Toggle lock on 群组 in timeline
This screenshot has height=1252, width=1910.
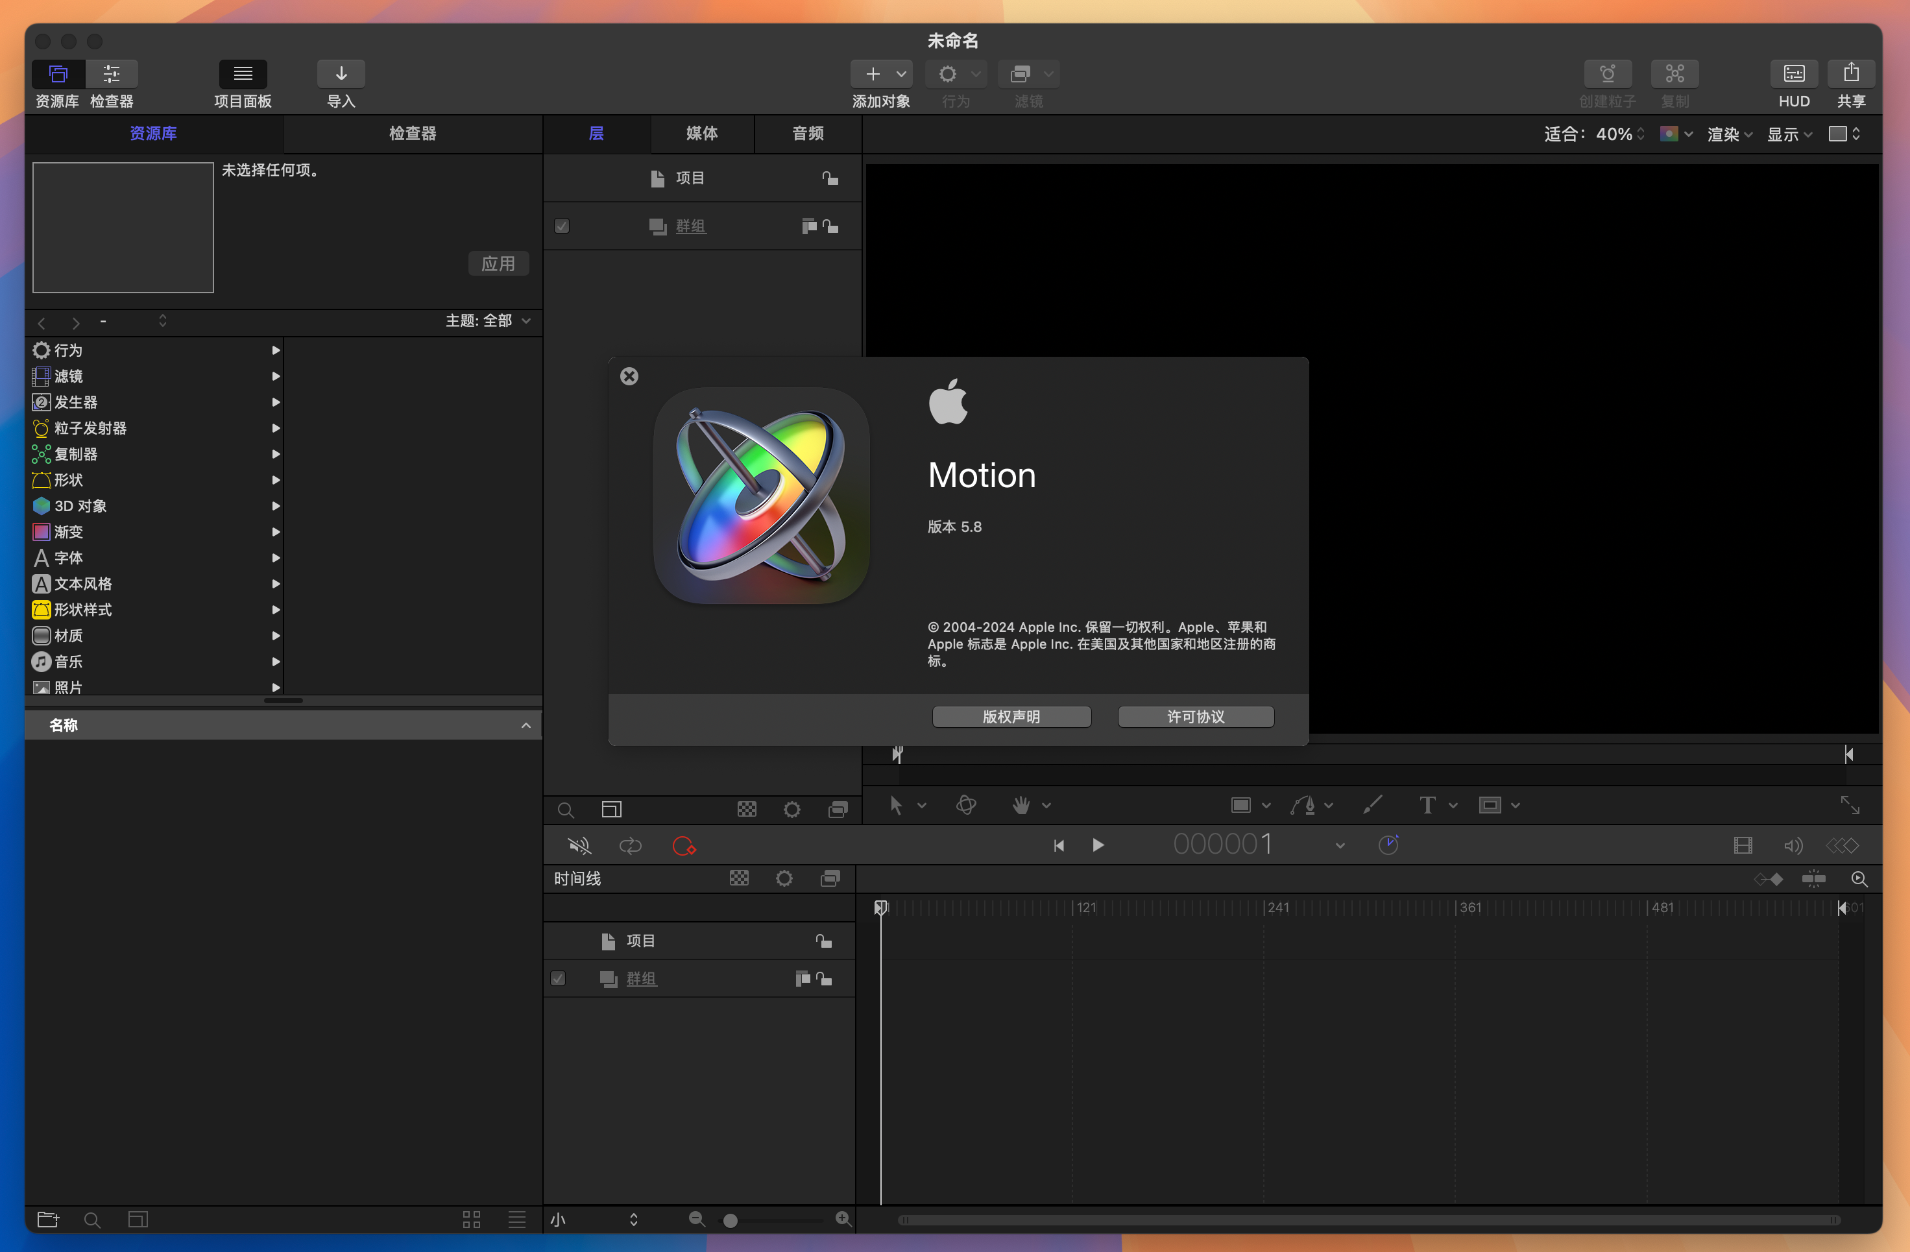pos(824,978)
